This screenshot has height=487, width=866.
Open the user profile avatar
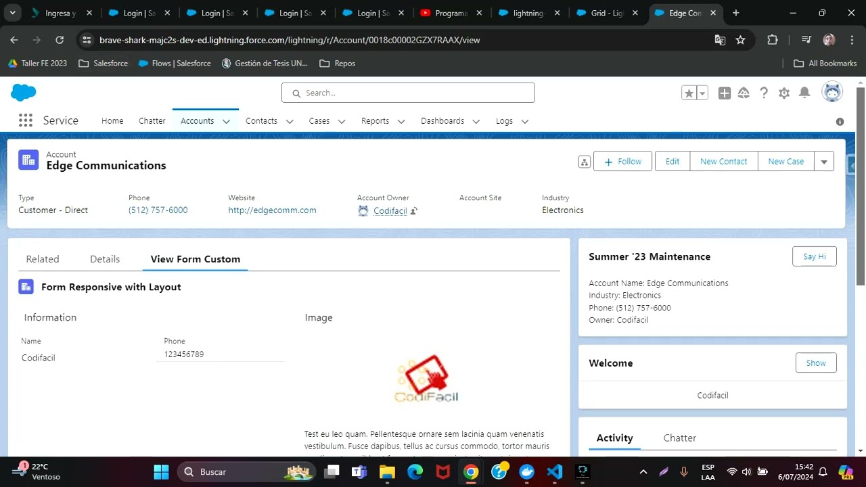832,92
